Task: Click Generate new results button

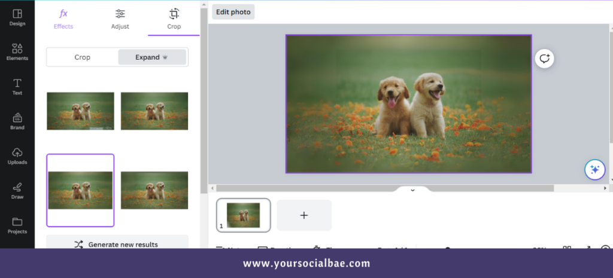Action: tap(117, 242)
